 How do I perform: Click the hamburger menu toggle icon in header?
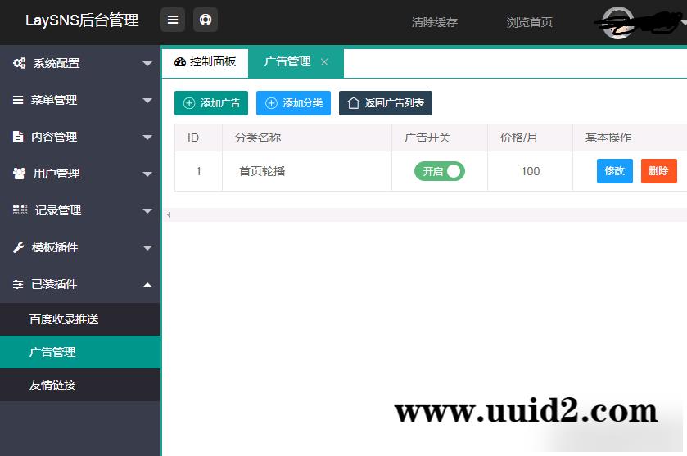click(172, 20)
